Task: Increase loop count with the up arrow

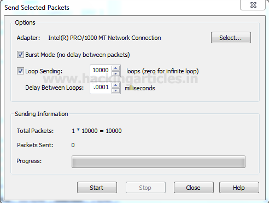Action: click(x=115, y=68)
